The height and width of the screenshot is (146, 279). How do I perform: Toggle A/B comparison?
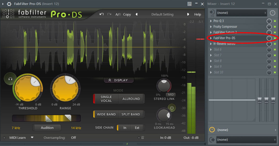coord(118,15)
